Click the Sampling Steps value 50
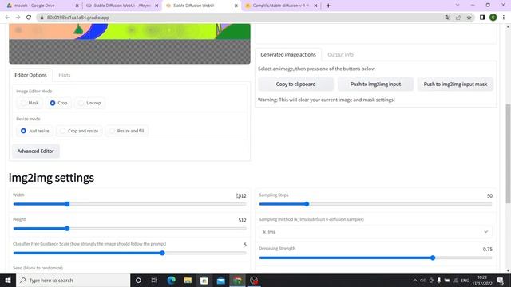Image resolution: width=511 pixels, height=287 pixels. pyautogui.click(x=489, y=195)
